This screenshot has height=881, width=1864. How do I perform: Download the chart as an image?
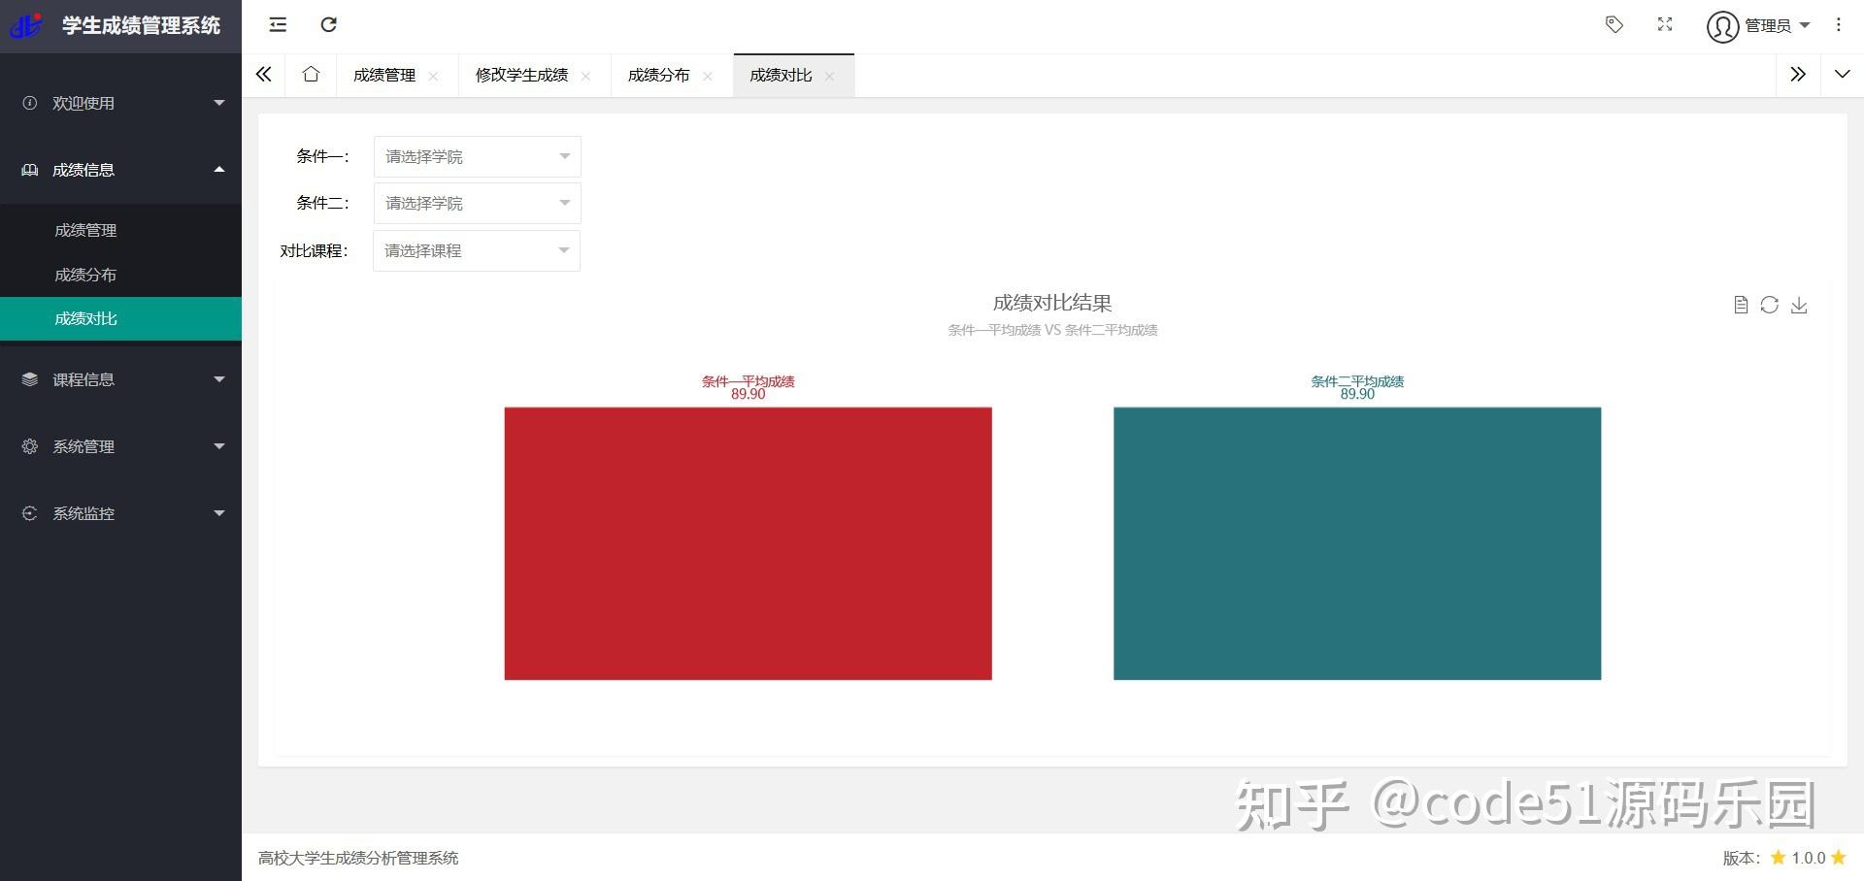[1800, 305]
